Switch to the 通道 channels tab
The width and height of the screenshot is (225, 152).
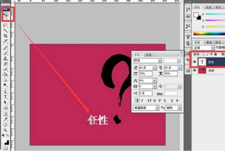(x=209, y=42)
